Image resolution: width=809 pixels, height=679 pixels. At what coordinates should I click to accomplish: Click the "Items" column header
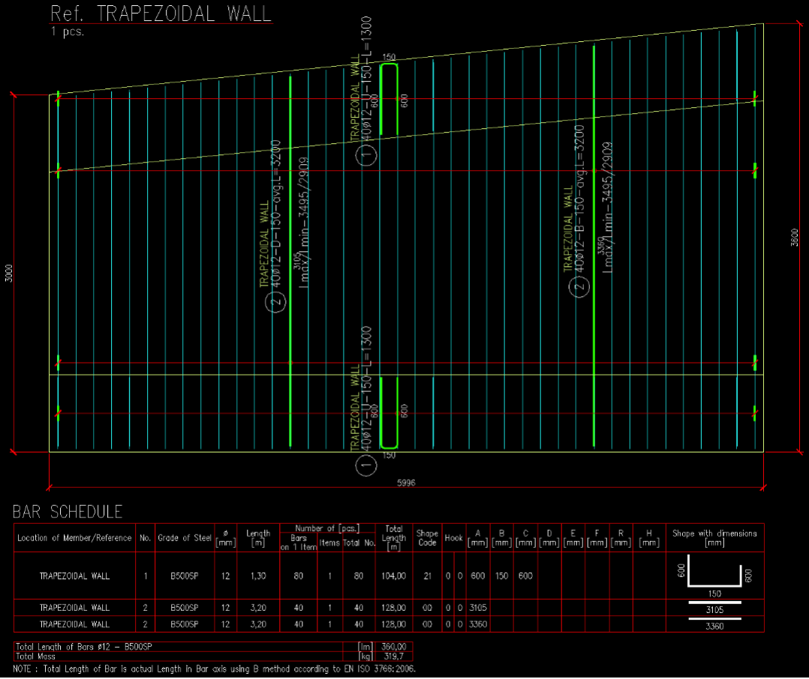pyautogui.click(x=329, y=543)
